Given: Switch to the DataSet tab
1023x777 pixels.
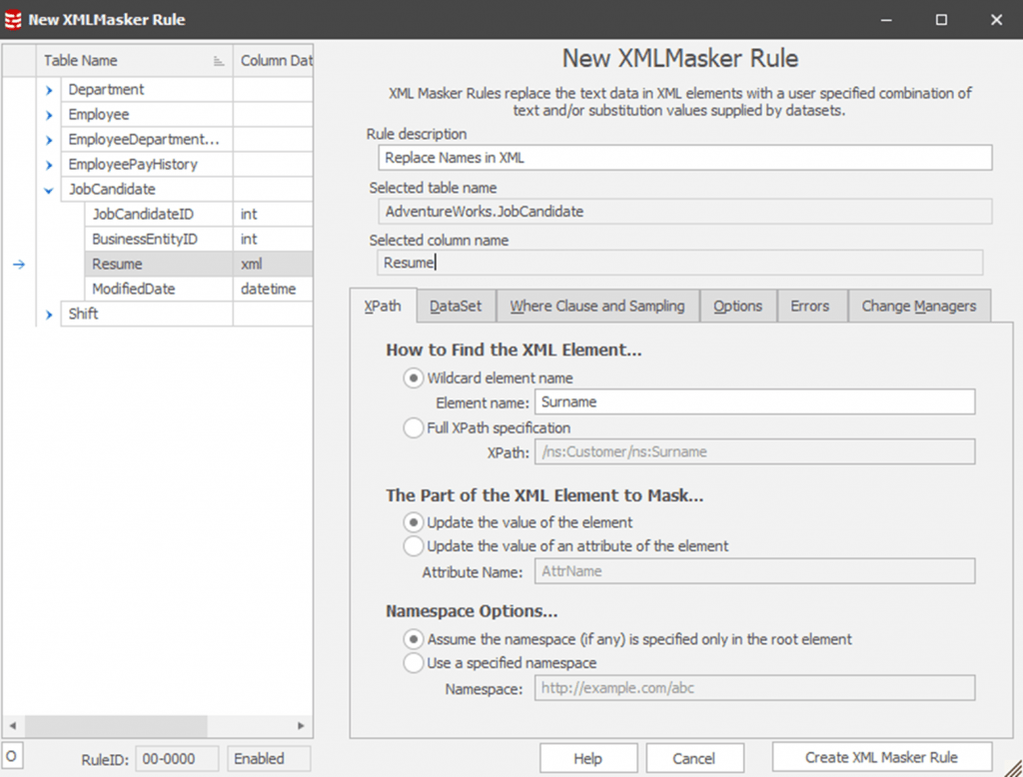Looking at the screenshot, I should (x=455, y=307).
